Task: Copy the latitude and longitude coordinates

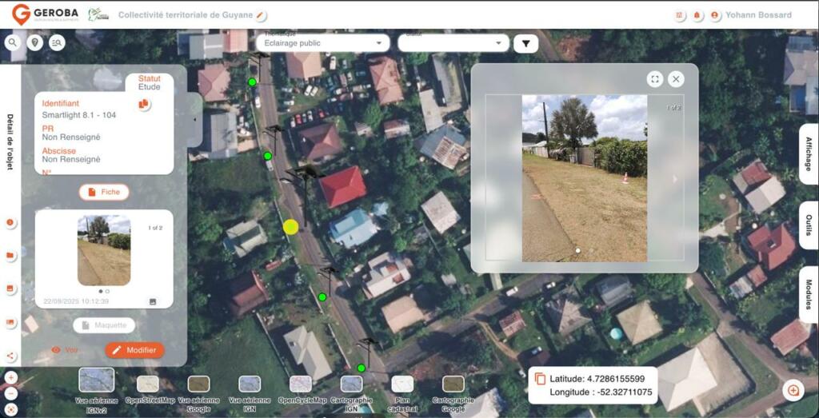Action: point(540,379)
